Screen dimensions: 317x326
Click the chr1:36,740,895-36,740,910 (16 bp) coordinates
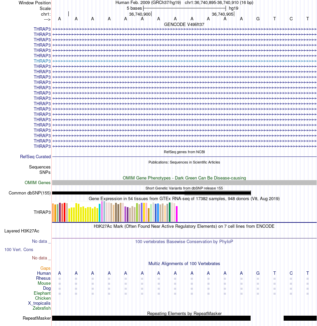tap(219, 2)
